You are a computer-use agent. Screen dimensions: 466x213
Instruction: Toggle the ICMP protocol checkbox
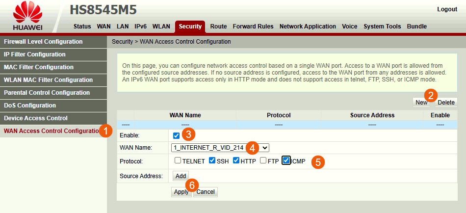pos(286,160)
